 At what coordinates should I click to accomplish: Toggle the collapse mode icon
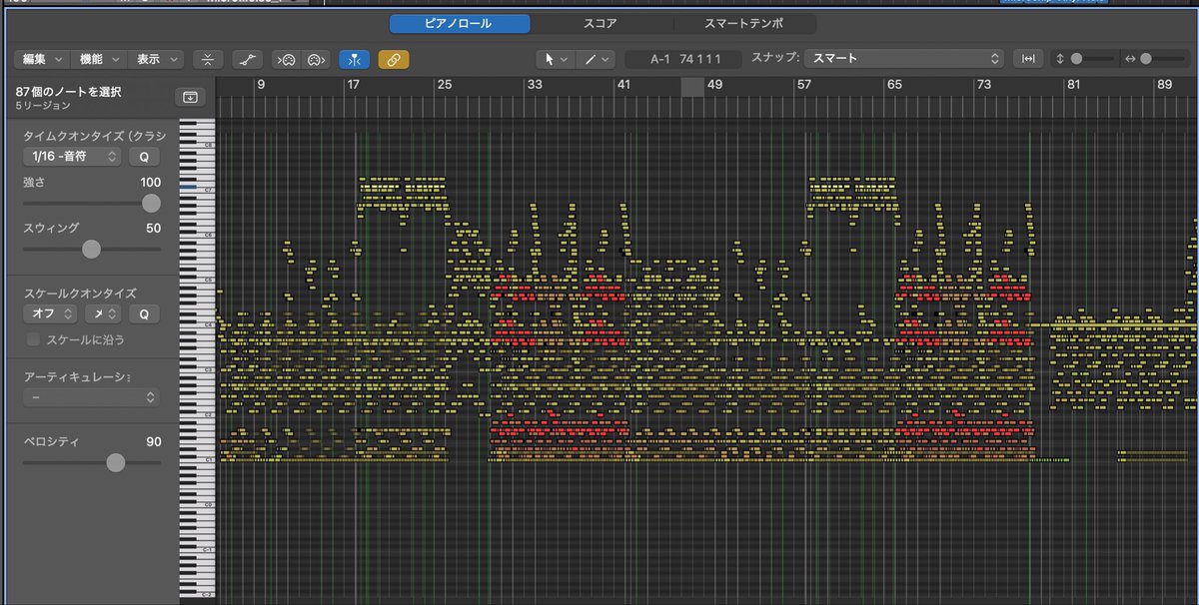pos(207,60)
